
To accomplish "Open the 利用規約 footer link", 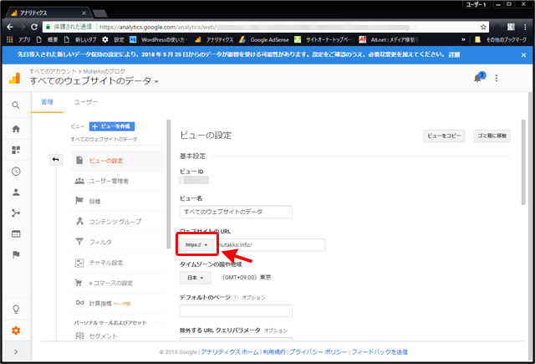I will pyautogui.click(x=274, y=352).
